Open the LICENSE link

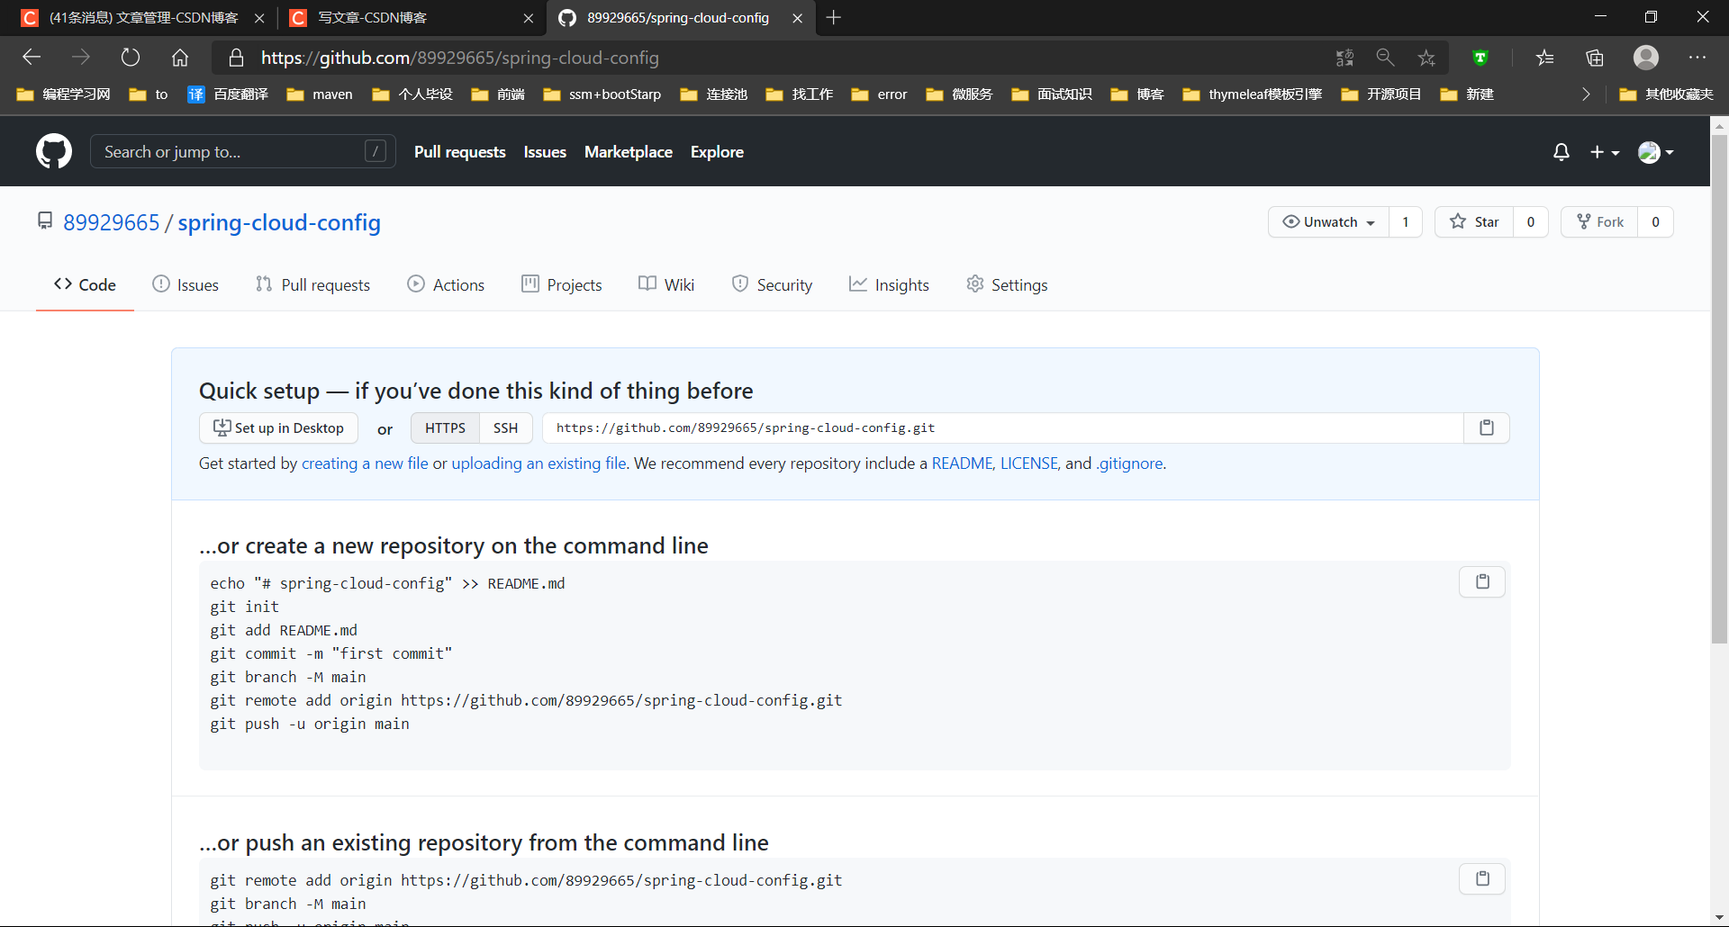tap(1028, 463)
